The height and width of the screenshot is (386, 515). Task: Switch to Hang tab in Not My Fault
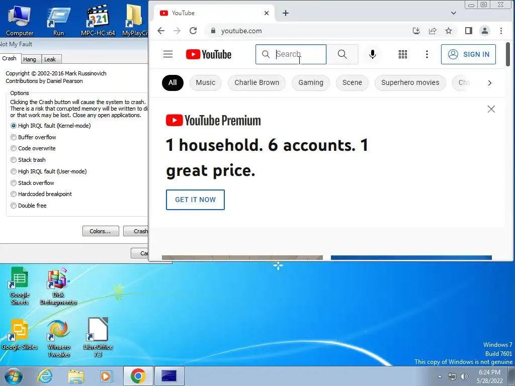(x=30, y=59)
